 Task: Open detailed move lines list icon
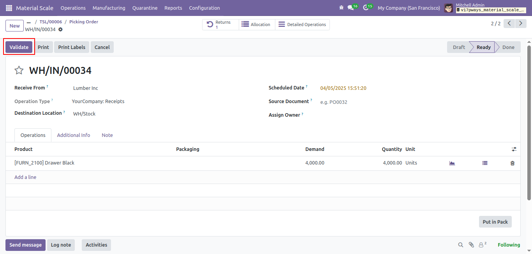tap(484, 163)
